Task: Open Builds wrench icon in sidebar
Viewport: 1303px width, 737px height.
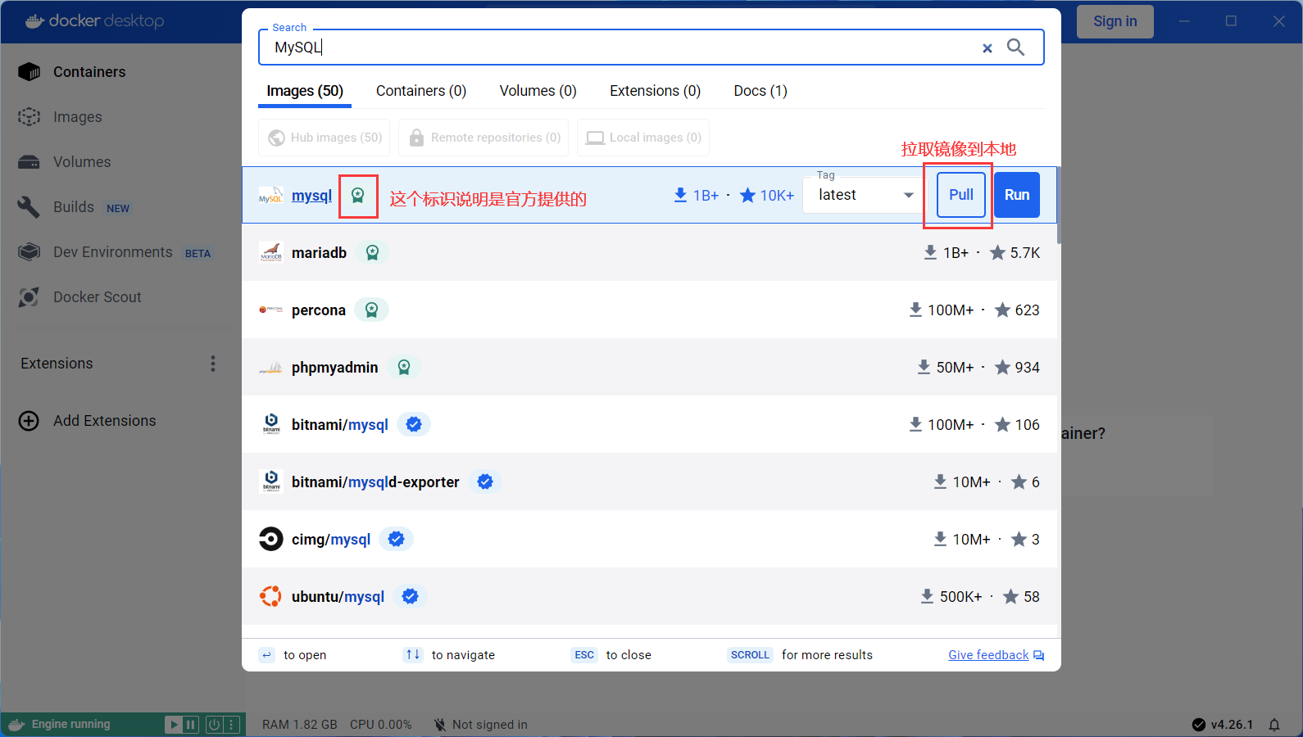Action: (x=29, y=207)
